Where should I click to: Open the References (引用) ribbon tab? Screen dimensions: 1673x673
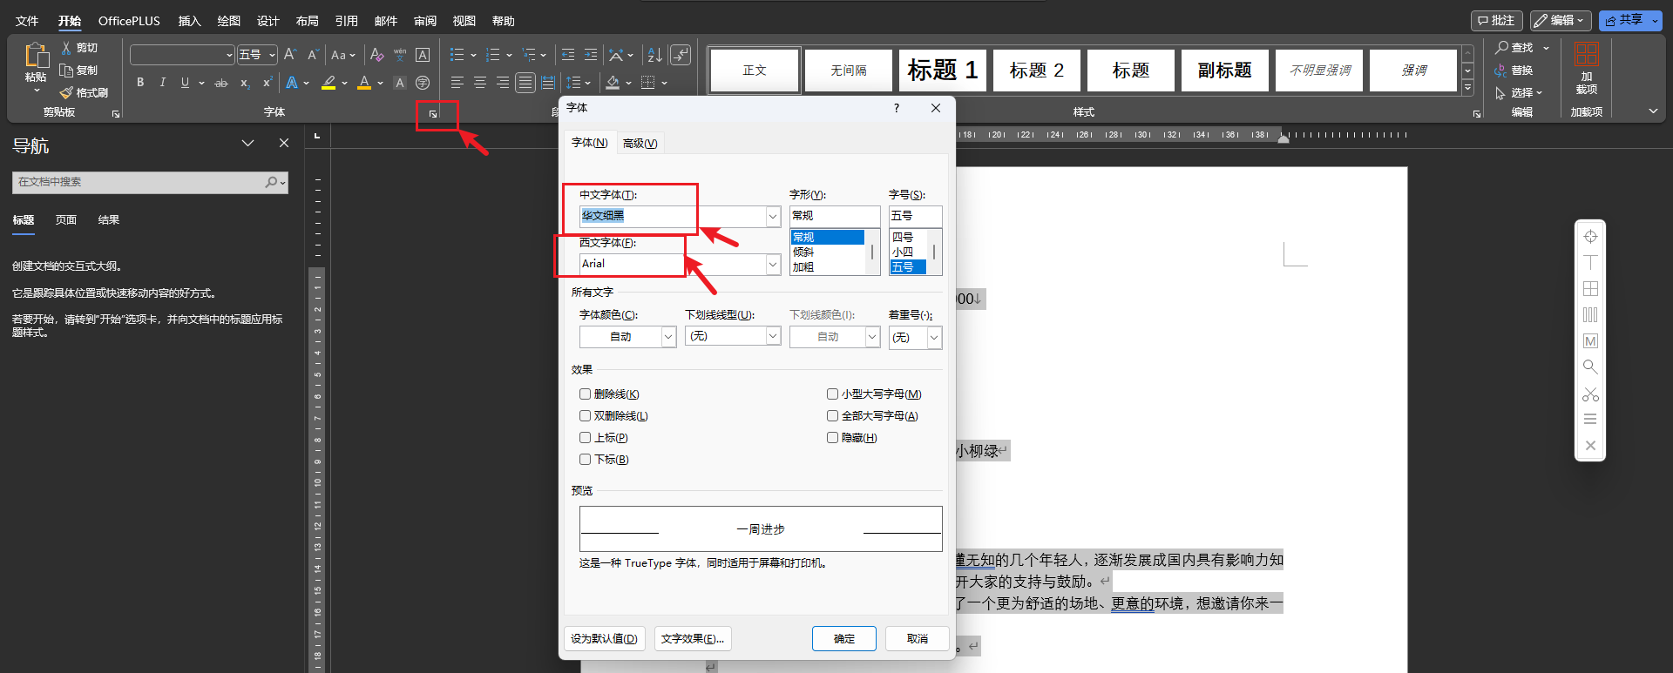click(x=347, y=21)
